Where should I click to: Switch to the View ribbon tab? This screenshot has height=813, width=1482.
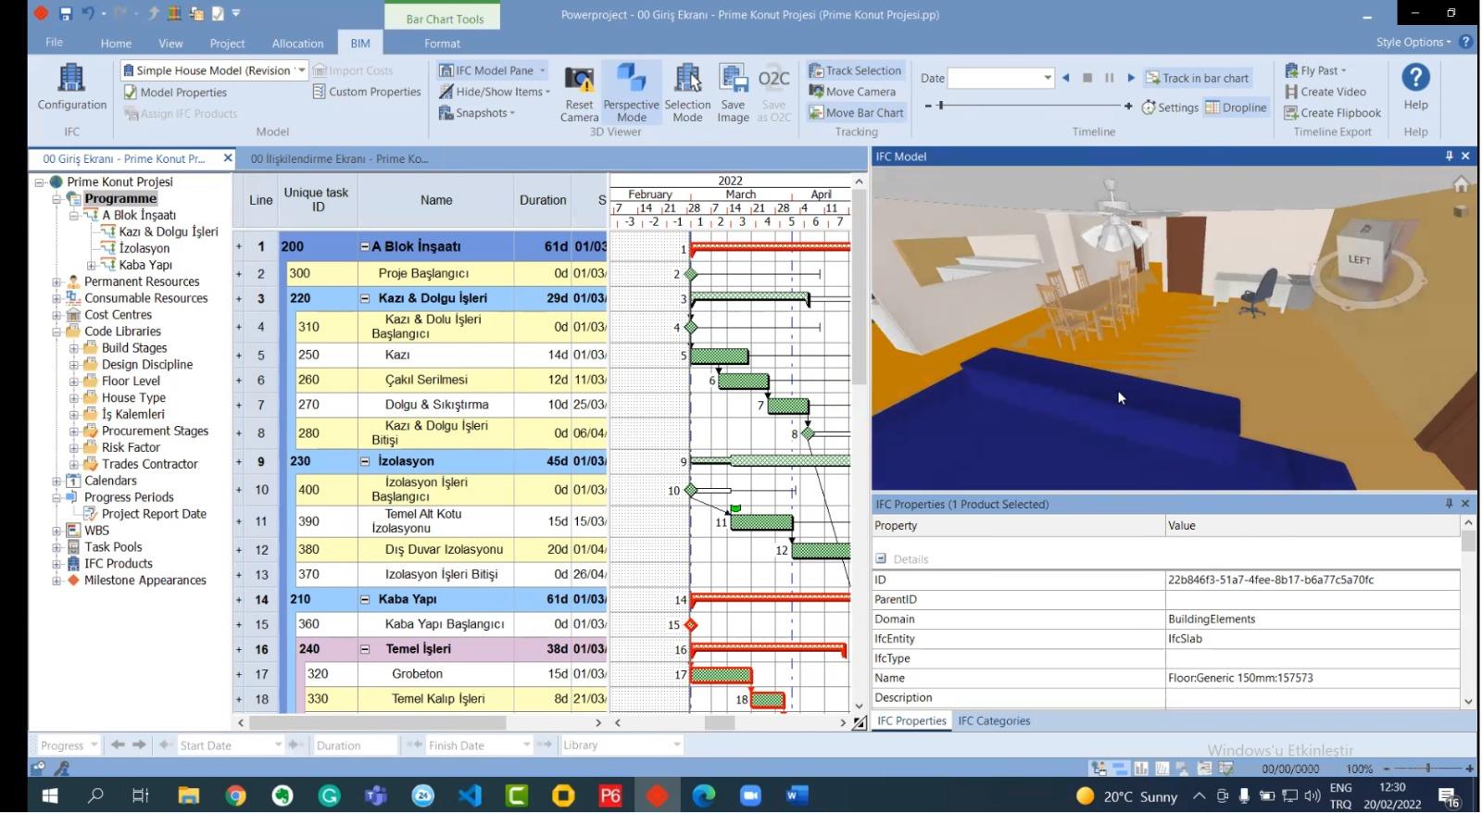[170, 44]
